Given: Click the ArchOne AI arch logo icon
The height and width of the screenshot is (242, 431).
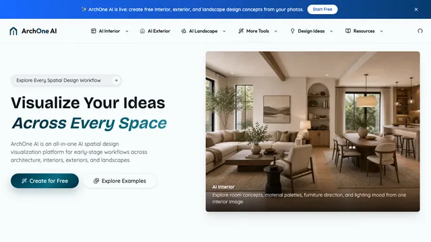Looking at the screenshot, I should tap(13, 31).
